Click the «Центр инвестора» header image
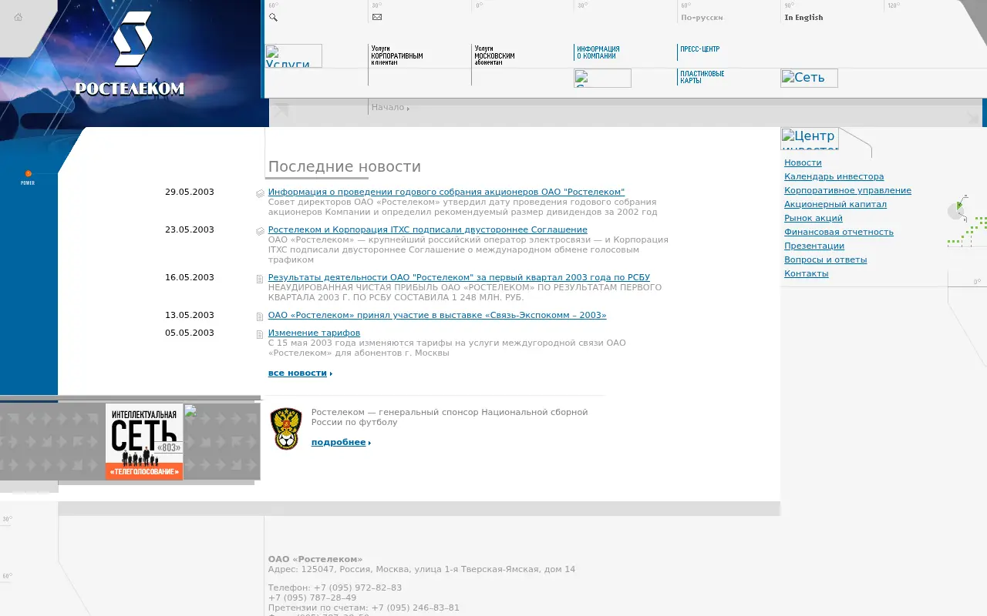The width and height of the screenshot is (987, 616). coord(810,139)
